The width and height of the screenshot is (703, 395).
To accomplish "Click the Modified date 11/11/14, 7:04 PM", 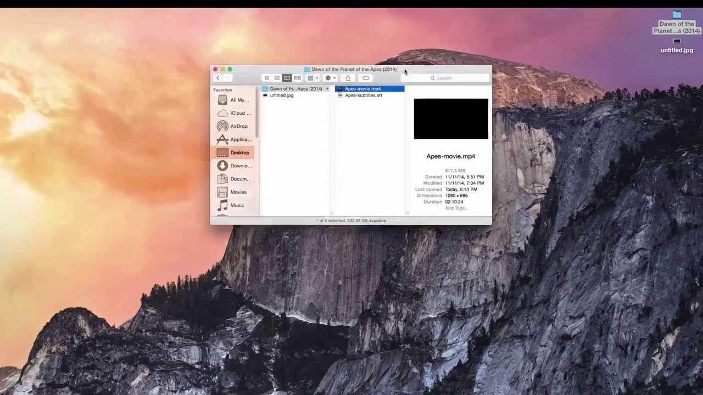I will (x=465, y=183).
